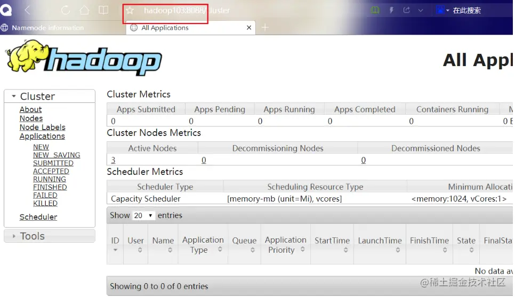The height and width of the screenshot is (297, 515).
Task: Click Showing 0 to 0 of 0 entries text
Action: (x=159, y=286)
